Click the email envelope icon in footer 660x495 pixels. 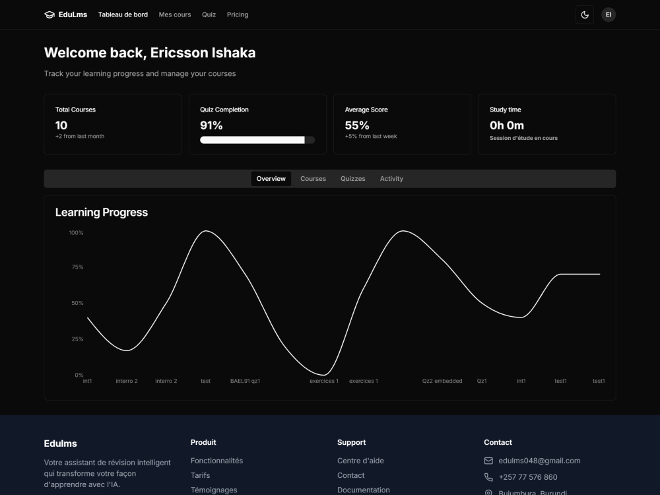click(488, 461)
